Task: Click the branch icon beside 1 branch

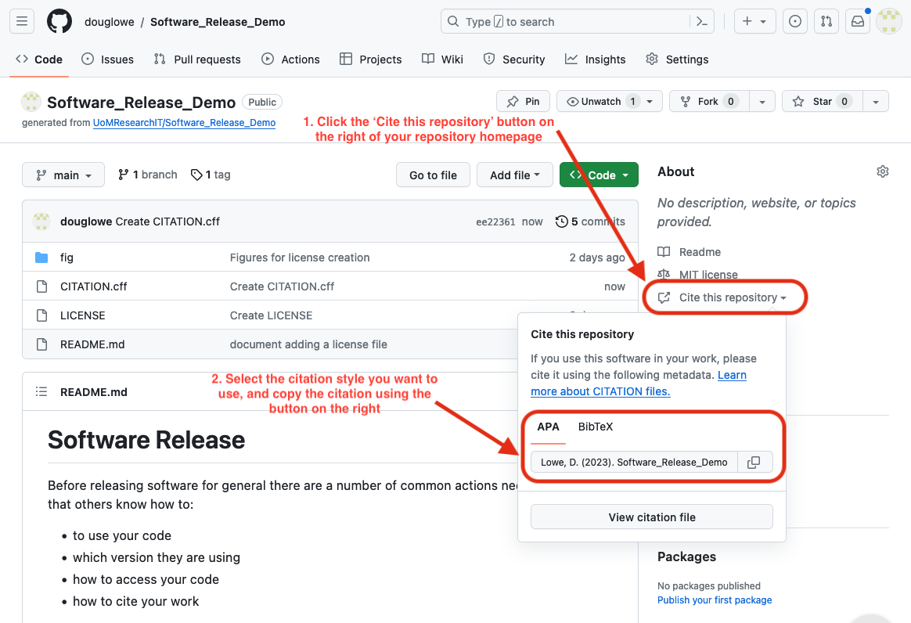Action: pyautogui.click(x=123, y=175)
